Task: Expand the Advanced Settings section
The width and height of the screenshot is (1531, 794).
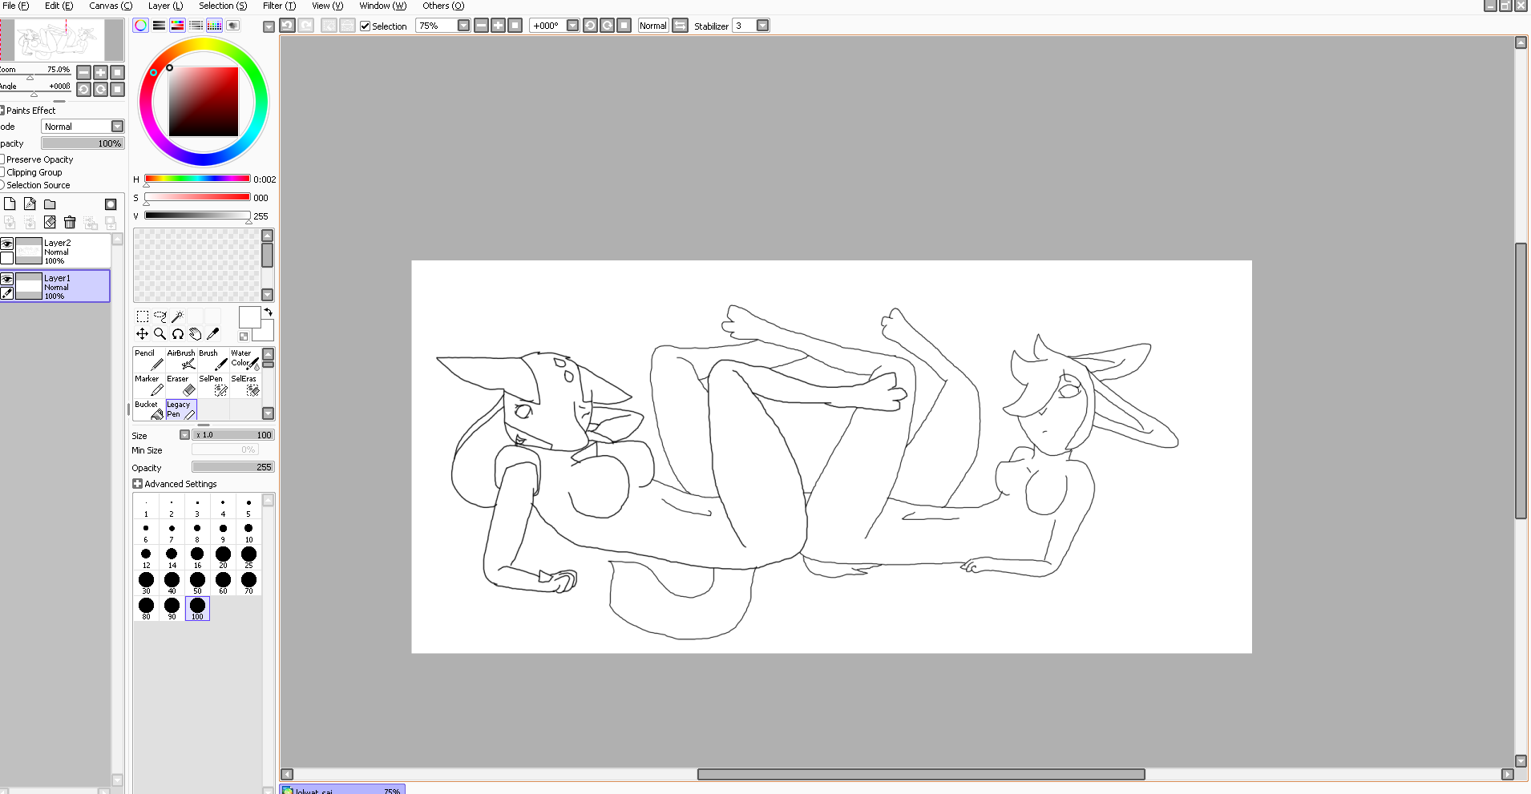Action: tap(137, 484)
